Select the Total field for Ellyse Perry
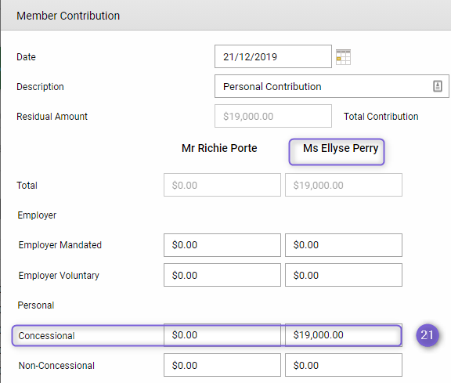The height and width of the screenshot is (383, 451). (x=344, y=185)
